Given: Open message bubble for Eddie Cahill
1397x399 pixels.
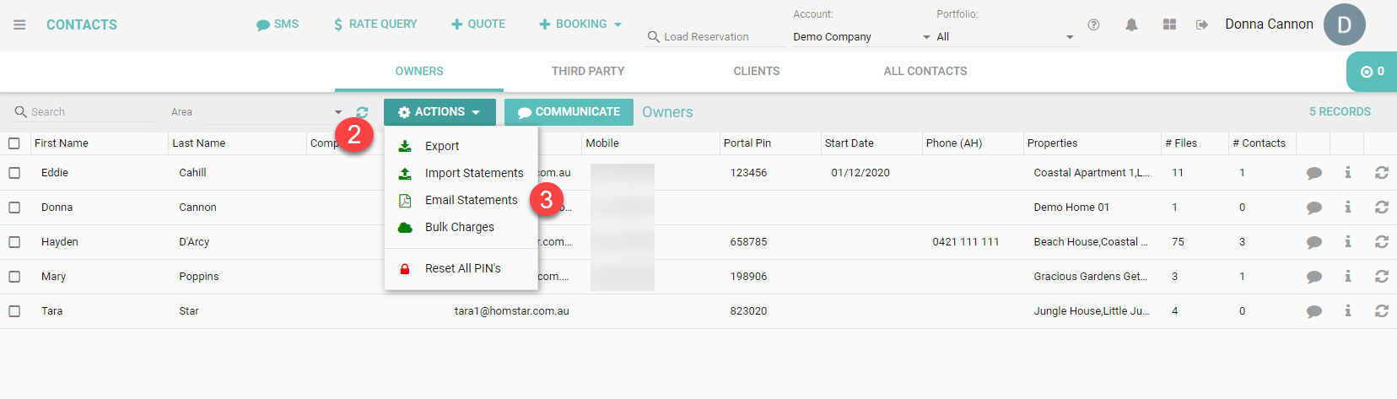Looking at the screenshot, I should (x=1313, y=173).
